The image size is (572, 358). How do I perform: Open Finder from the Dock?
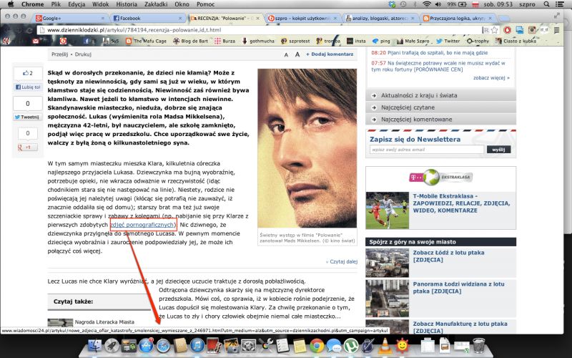(94, 346)
